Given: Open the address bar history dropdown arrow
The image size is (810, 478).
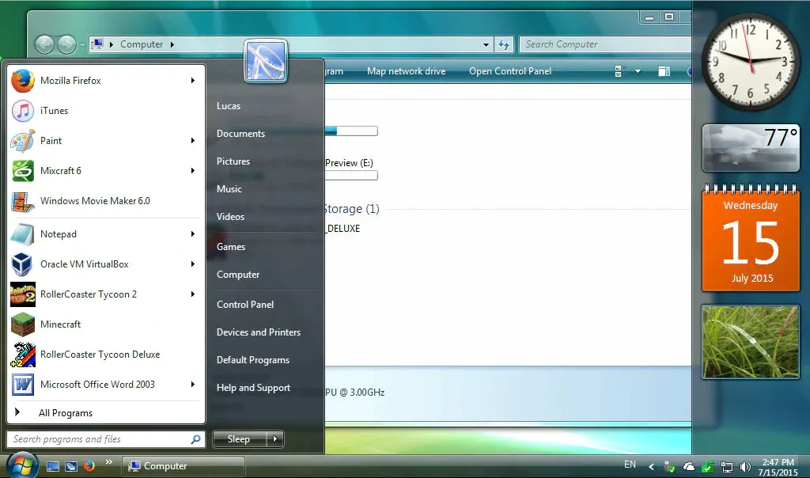Looking at the screenshot, I should pyautogui.click(x=486, y=44).
